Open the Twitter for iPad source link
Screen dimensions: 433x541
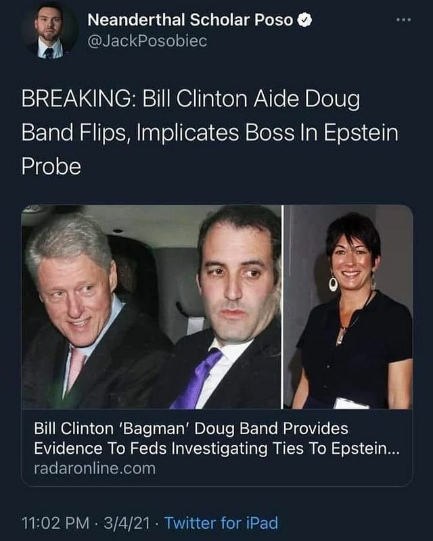point(221,523)
